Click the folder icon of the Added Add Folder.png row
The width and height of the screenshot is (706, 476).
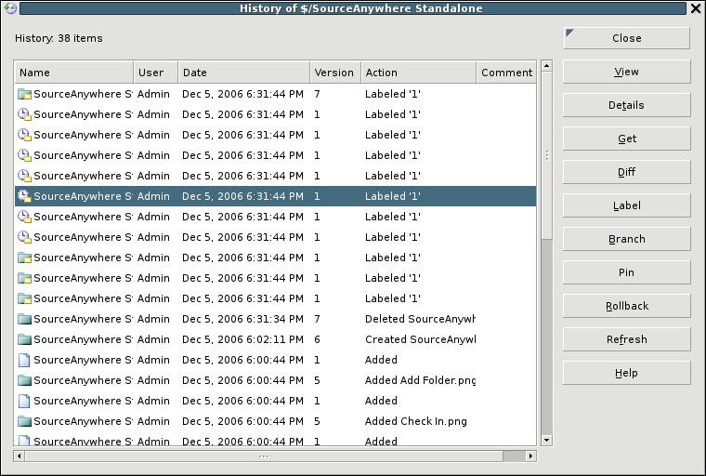click(24, 380)
